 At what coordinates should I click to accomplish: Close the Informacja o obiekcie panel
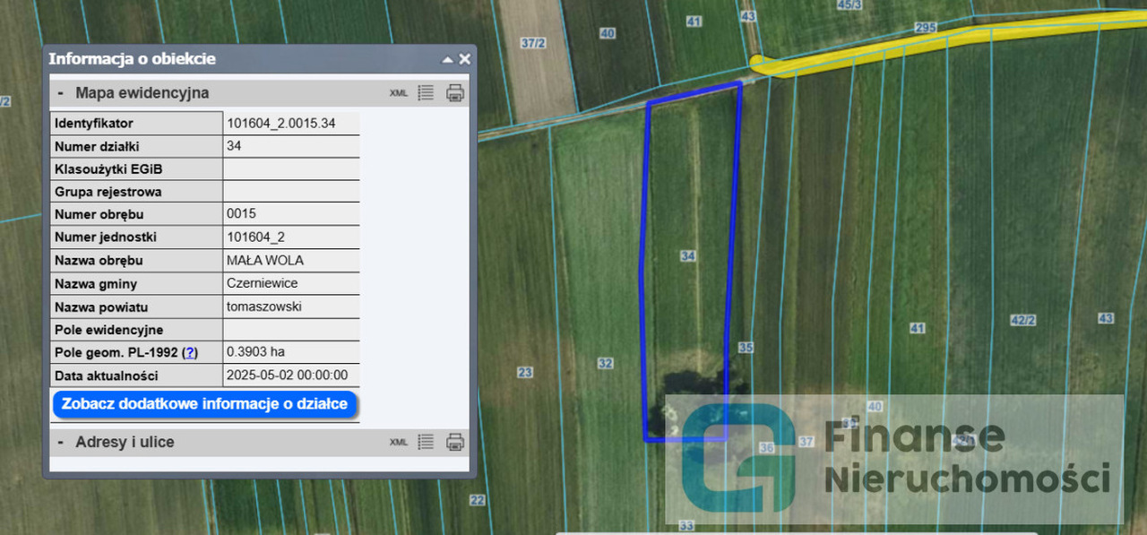464,59
